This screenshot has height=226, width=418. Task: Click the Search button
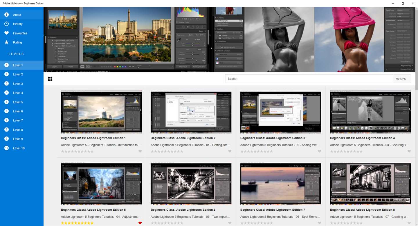click(402, 79)
